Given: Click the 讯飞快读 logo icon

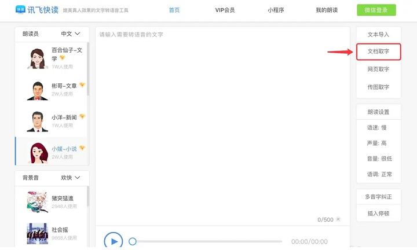Looking at the screenshot, I should [x=20, y=10].
